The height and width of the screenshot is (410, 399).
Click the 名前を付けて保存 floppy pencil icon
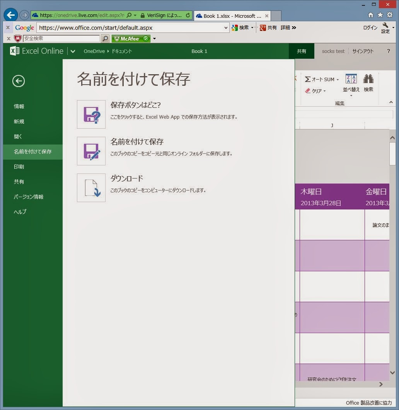click(91, 151)
